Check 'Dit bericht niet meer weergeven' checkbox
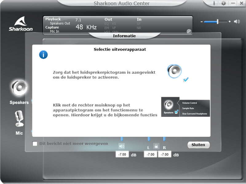 pyautogui.click(x=35, y=144)
